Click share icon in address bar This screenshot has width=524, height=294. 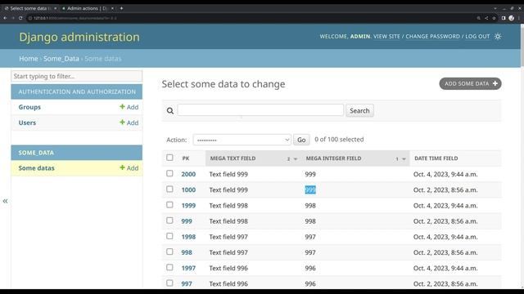(x=486, y=18)
